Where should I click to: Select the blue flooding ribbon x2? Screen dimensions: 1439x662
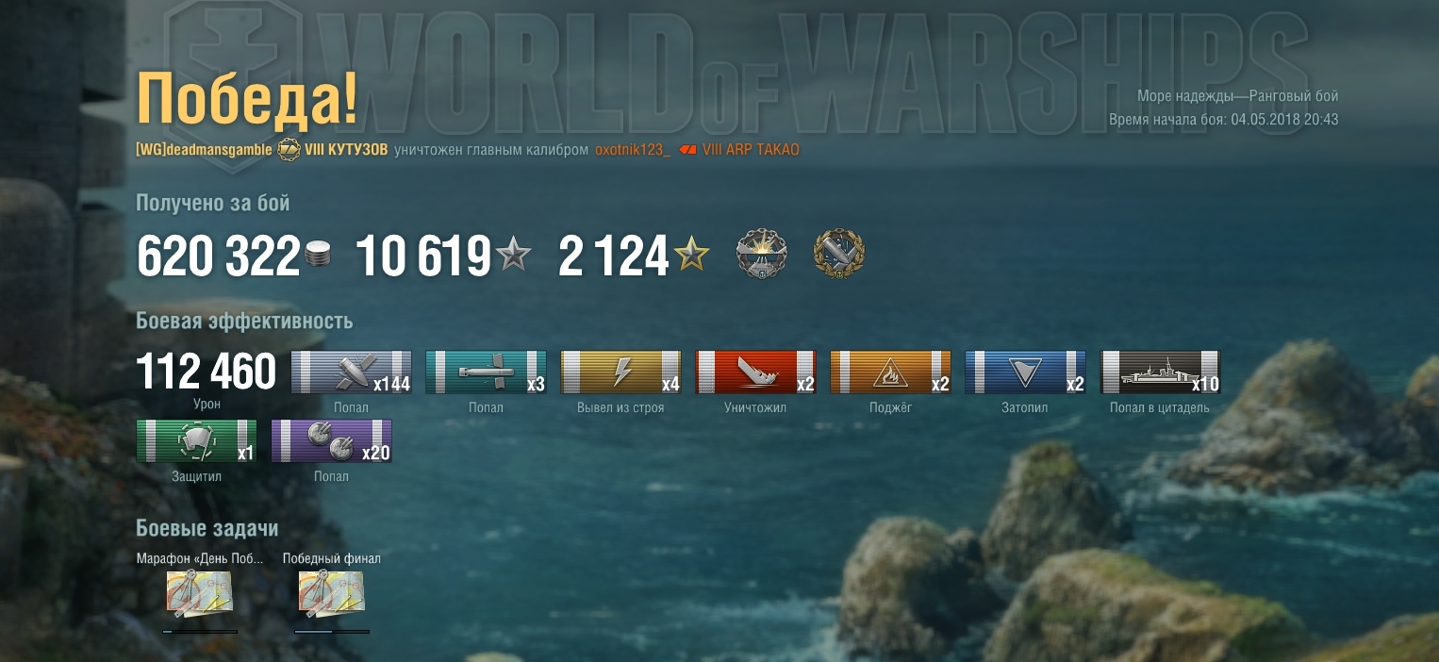1026,372
